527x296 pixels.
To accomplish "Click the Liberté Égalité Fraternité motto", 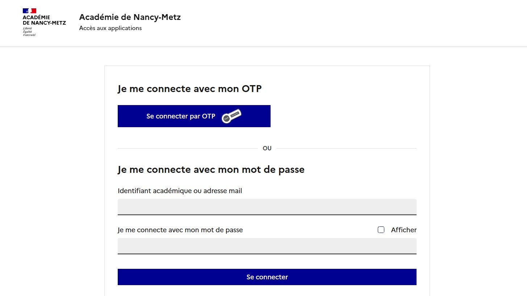I will coord(29,32).
